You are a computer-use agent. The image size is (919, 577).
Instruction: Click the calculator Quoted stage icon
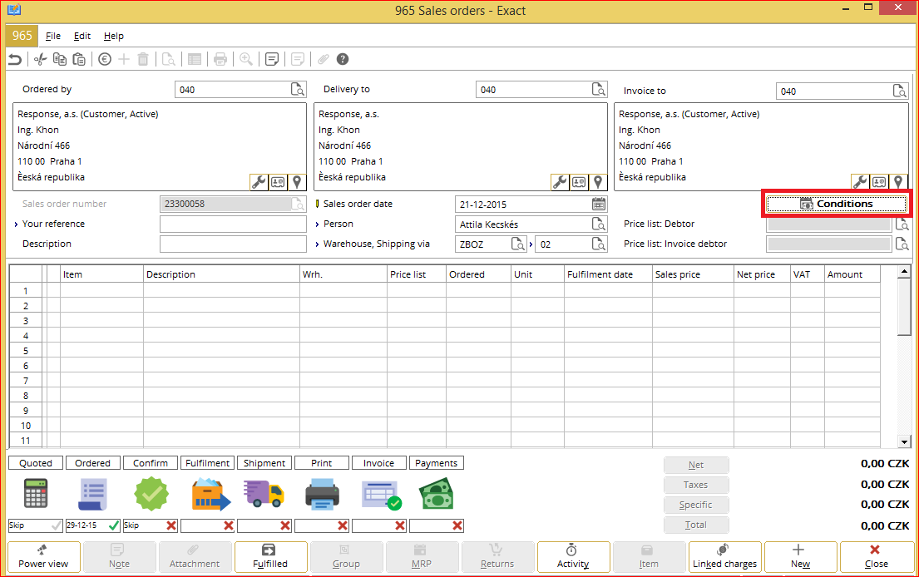pyautogui.click(x=35, y=493)
